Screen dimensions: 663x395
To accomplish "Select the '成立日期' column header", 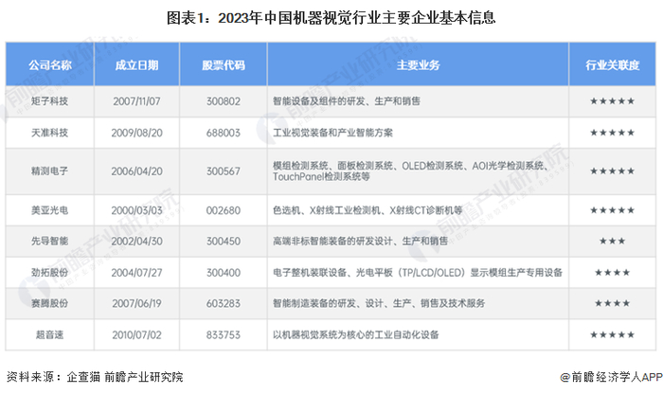I will (x=136, y=65).
